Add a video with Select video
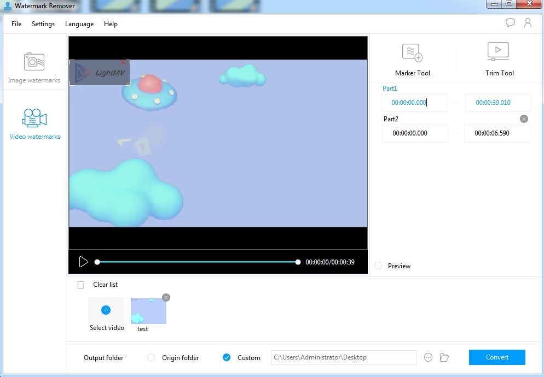Screen dimensions: 544x377 106,310
